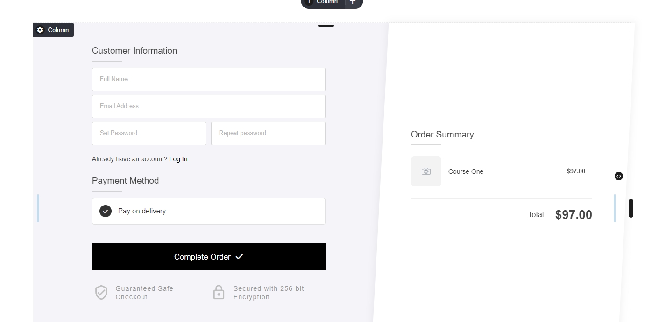Click the Guaranteed Safe Checkout shield icon
The height and width of the screenshot is (322, 666).
pyautogui.click(x=101, y=293)
